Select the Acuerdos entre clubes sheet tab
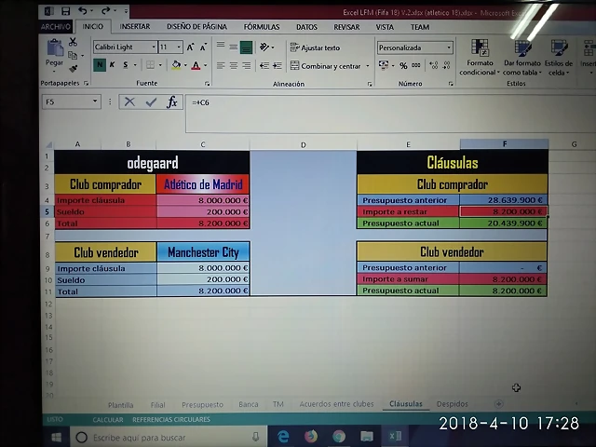Viewport: 596px width, 447px height. click(x=336, y=404)
